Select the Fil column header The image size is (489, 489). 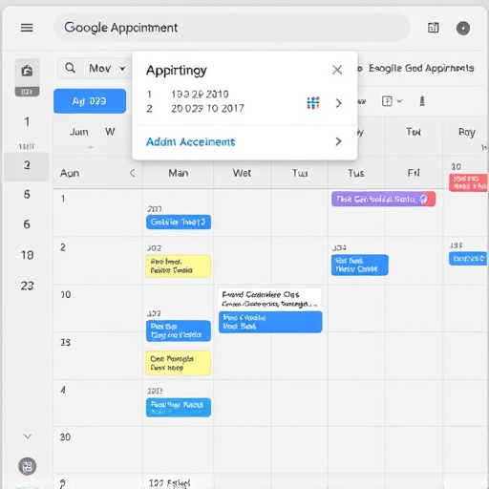414,173
